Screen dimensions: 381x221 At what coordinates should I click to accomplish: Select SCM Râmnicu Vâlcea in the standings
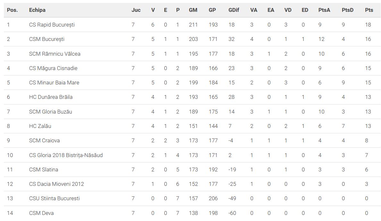tap(55, 54)
